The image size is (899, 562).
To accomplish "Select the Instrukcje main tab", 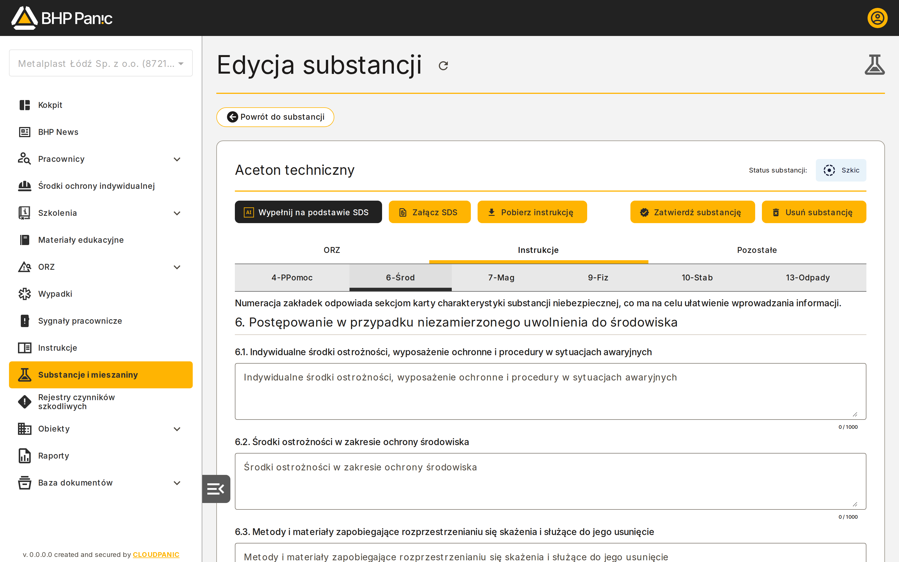I will pos(538,250).
